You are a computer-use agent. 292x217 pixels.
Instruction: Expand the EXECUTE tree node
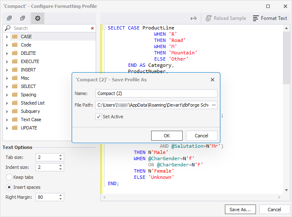(7, 62)
